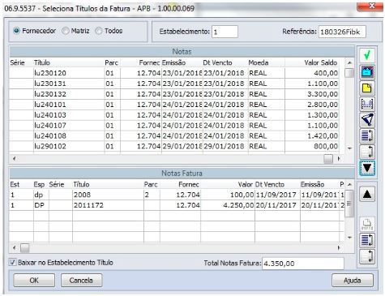Select note row lu230131
The height and width of the screenshot is (296, 385).
point(174,84)
